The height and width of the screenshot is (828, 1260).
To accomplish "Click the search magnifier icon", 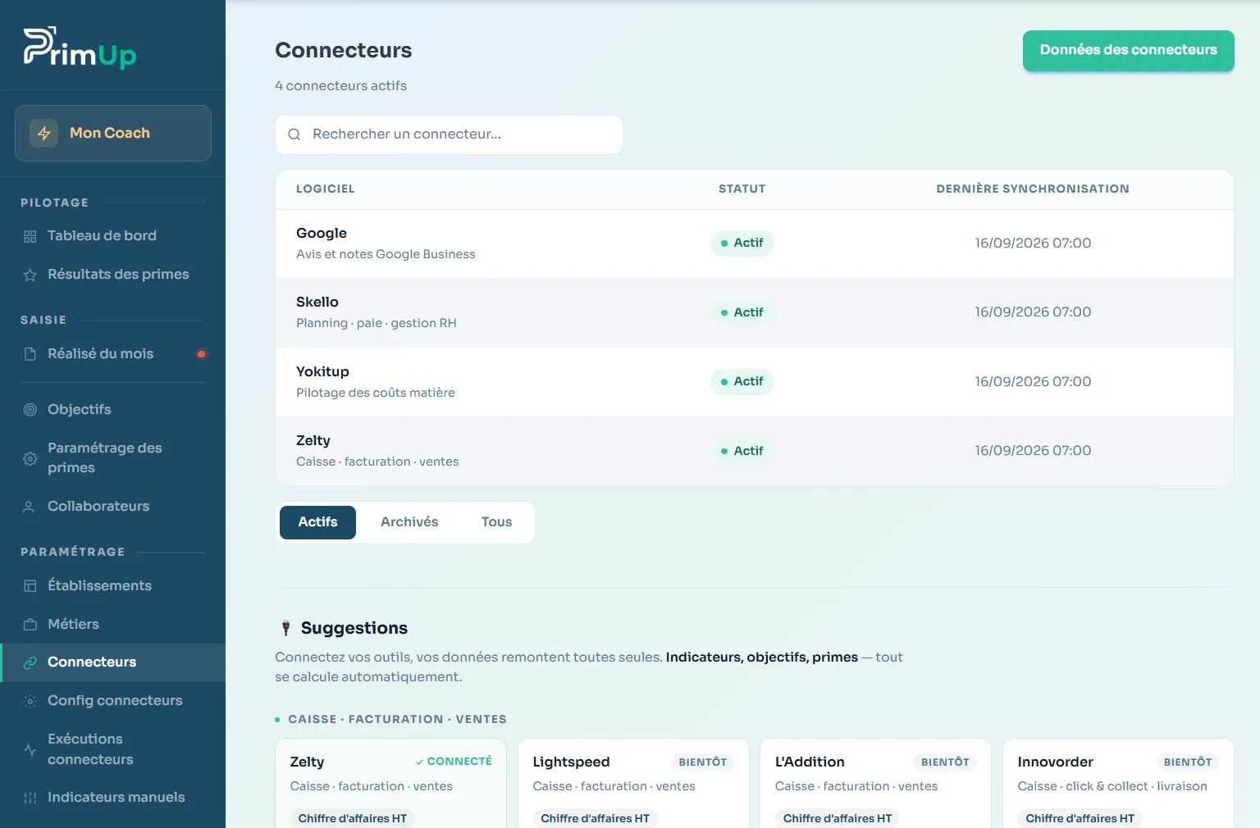I will (x=294, y=134).
